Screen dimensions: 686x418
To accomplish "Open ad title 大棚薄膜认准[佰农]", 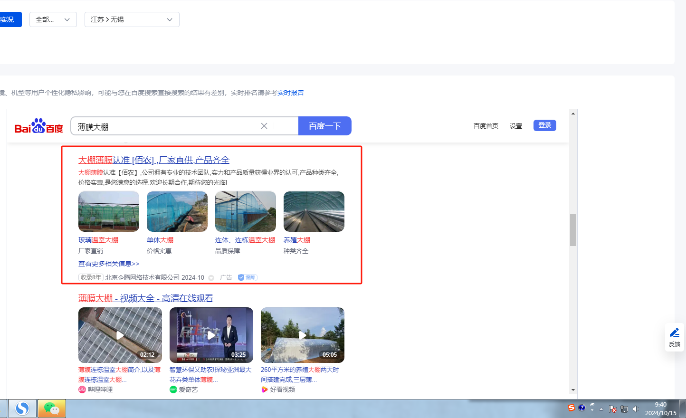I will (154, 160).
